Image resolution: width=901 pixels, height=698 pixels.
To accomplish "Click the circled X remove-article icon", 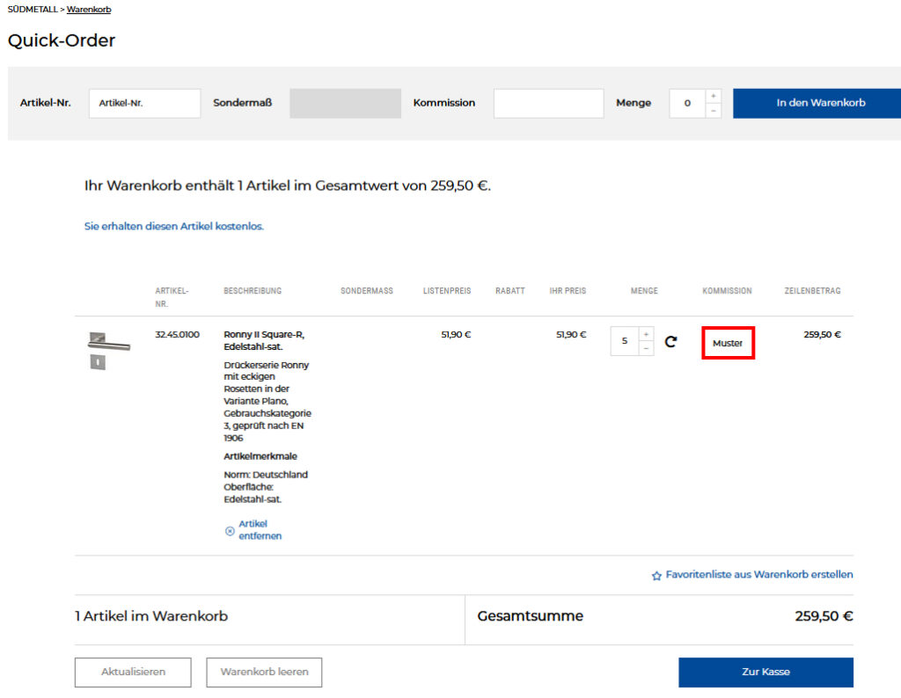I will click(x=230, y=530).
